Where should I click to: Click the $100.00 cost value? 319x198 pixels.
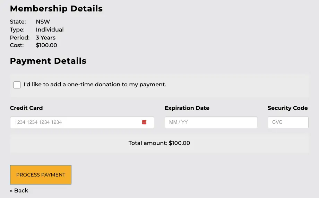click(46, 45)
